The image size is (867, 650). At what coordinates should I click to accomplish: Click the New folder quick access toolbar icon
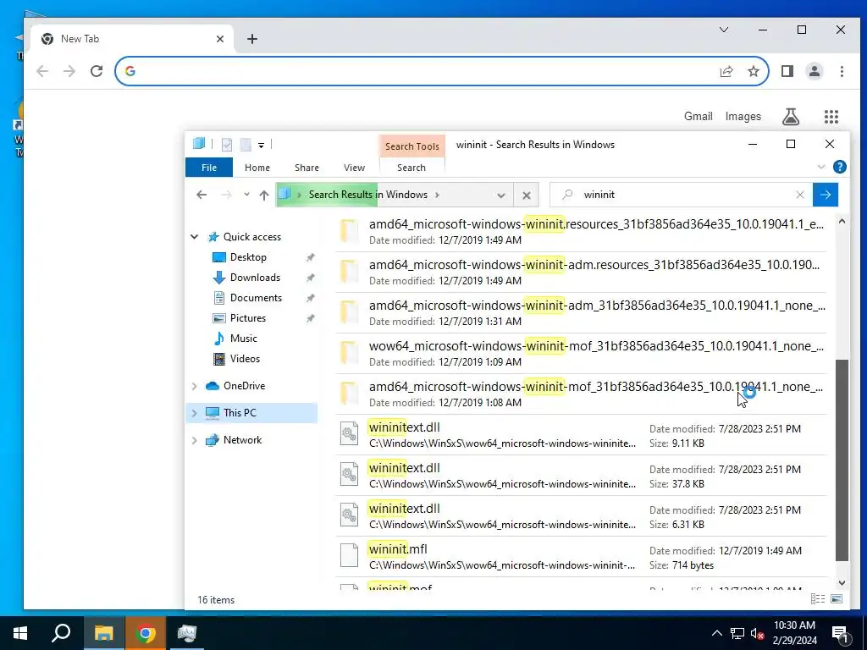point(246,145)
